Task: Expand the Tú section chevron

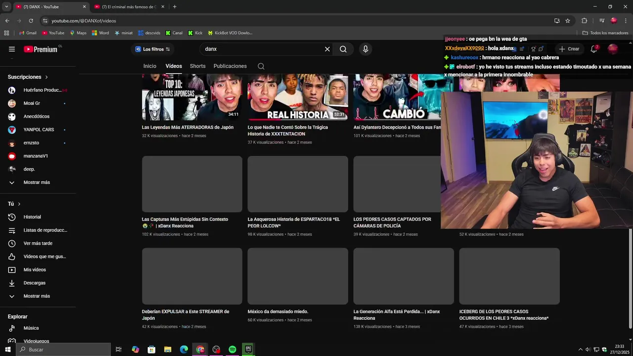Action: click(x=19, y=204)
